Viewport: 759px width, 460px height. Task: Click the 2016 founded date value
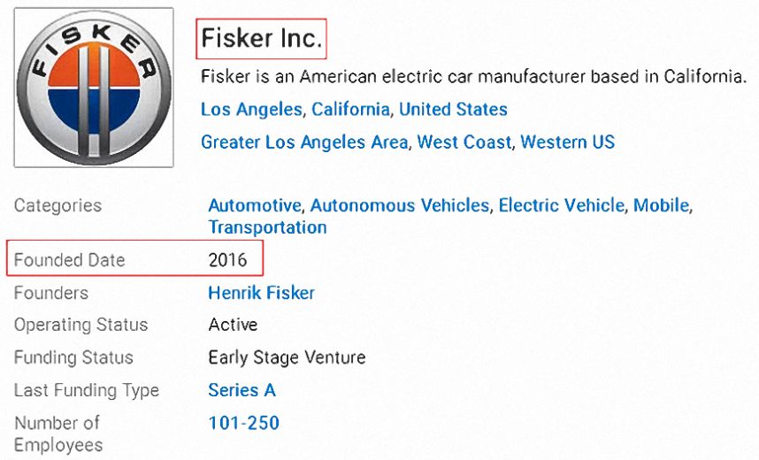pyautogui.click(x=227, y=260)
